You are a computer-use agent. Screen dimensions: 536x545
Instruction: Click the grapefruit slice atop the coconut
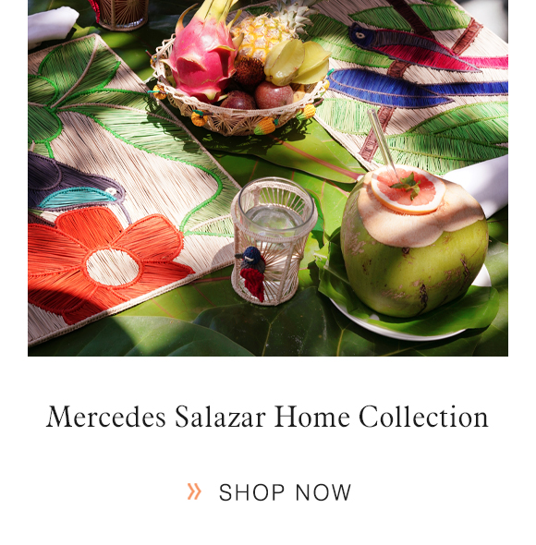[x=408, y=190]
